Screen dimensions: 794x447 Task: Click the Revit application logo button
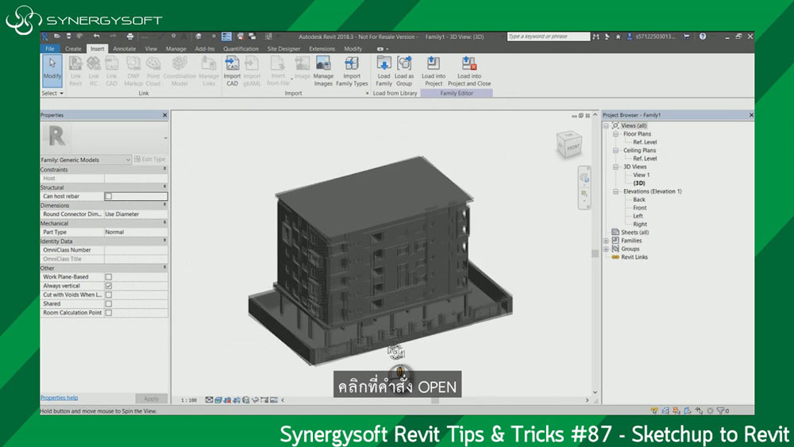pyautogui.click(x=45, y=36)
